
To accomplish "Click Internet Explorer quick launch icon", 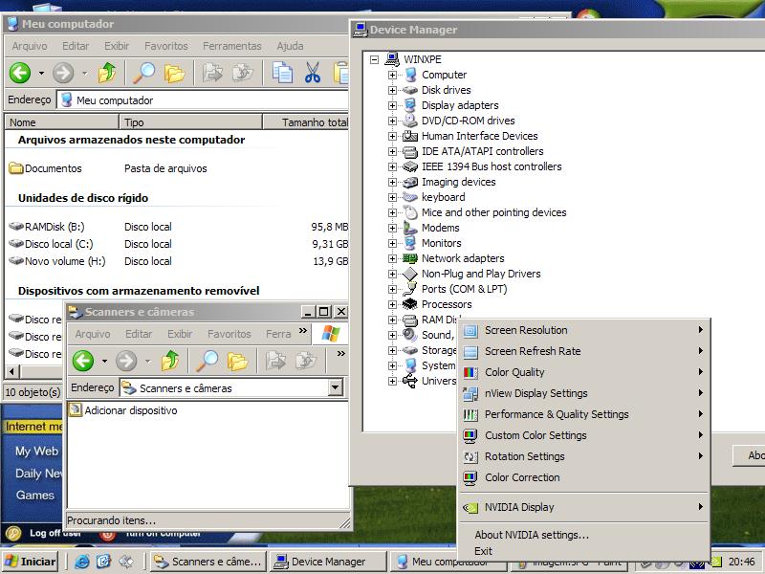I will tap(81, 562).
